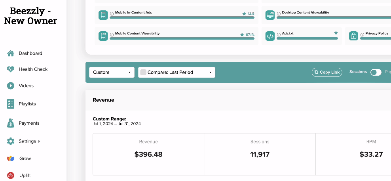Click the Beezzly - New Owner site title
This screenshot has width=391, height=181.
(x=31, y=16)
